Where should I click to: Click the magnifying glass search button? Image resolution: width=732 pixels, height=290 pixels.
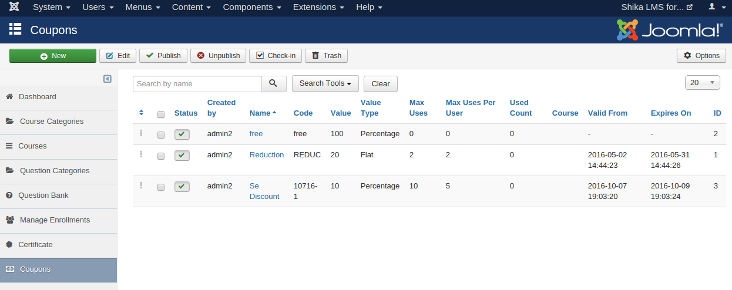click(274, 84)
